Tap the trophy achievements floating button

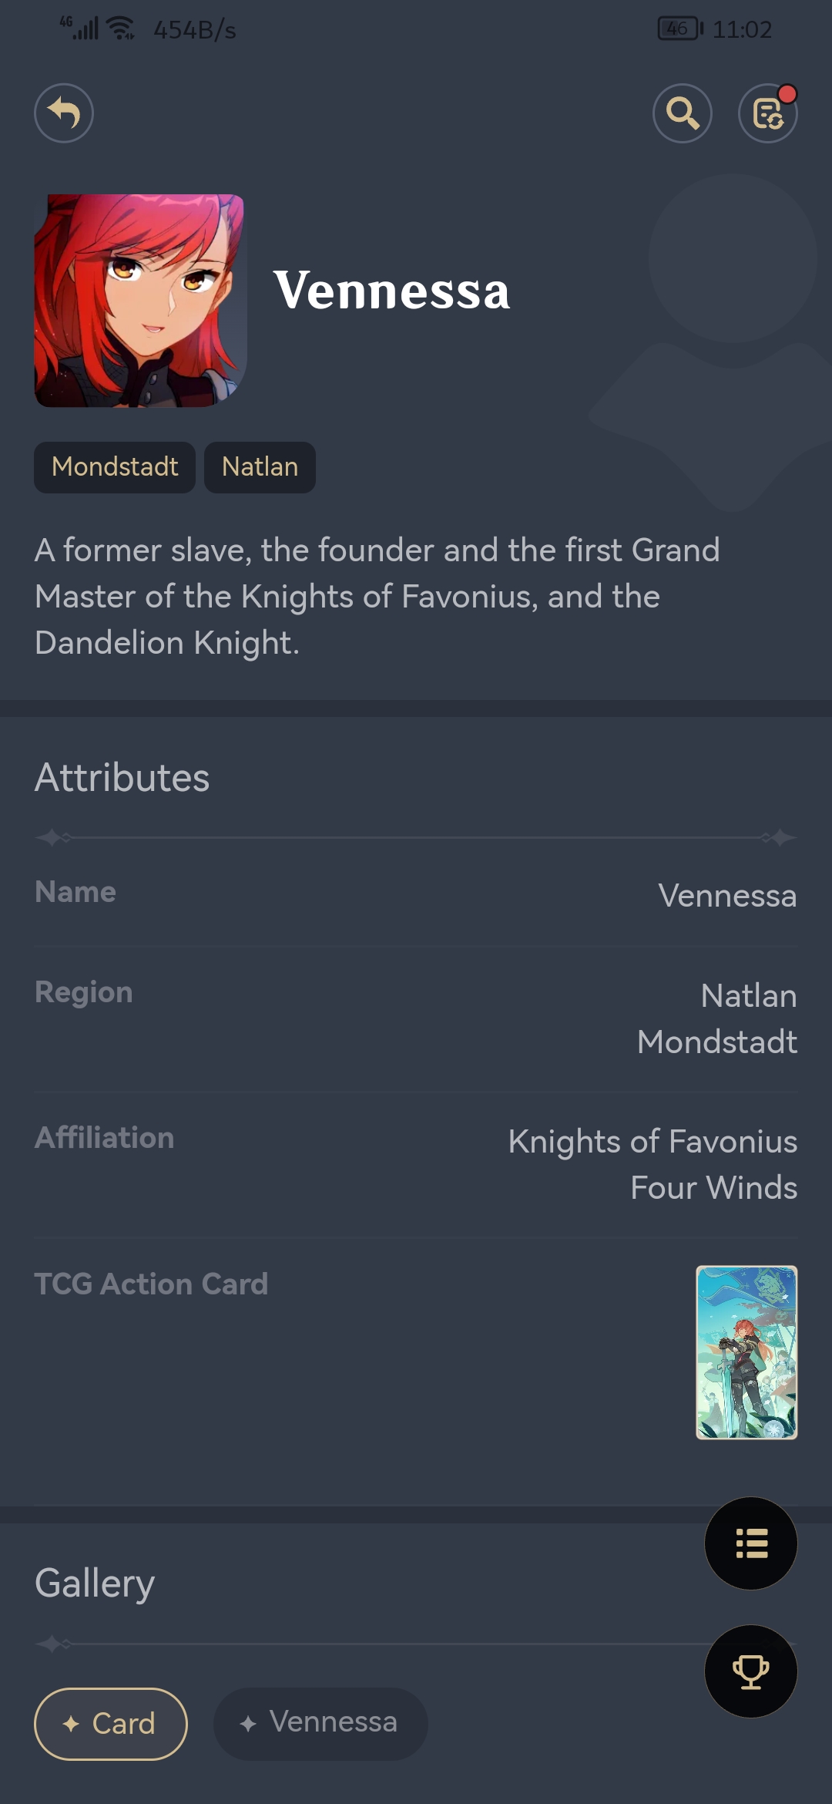pos(751,1671)
